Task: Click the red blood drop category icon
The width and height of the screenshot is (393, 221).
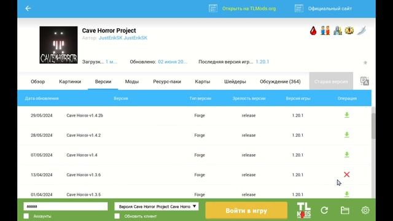Action: (x=313, y=31)
